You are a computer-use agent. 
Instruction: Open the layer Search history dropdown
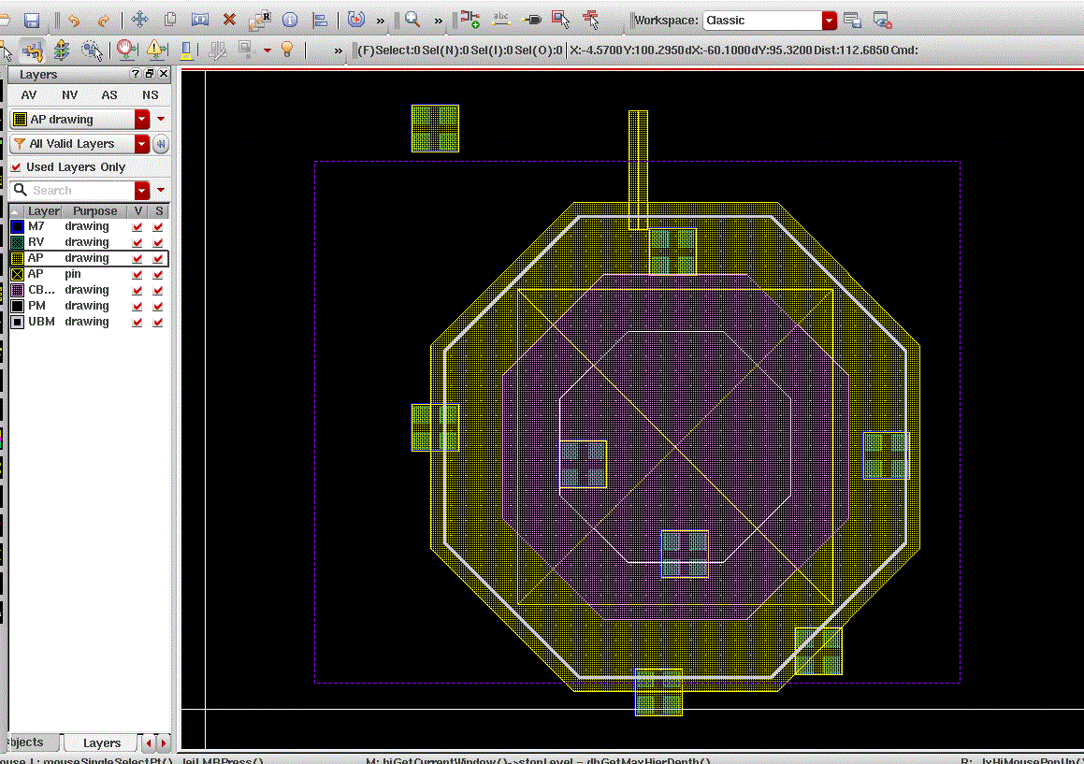coord(142,190)
